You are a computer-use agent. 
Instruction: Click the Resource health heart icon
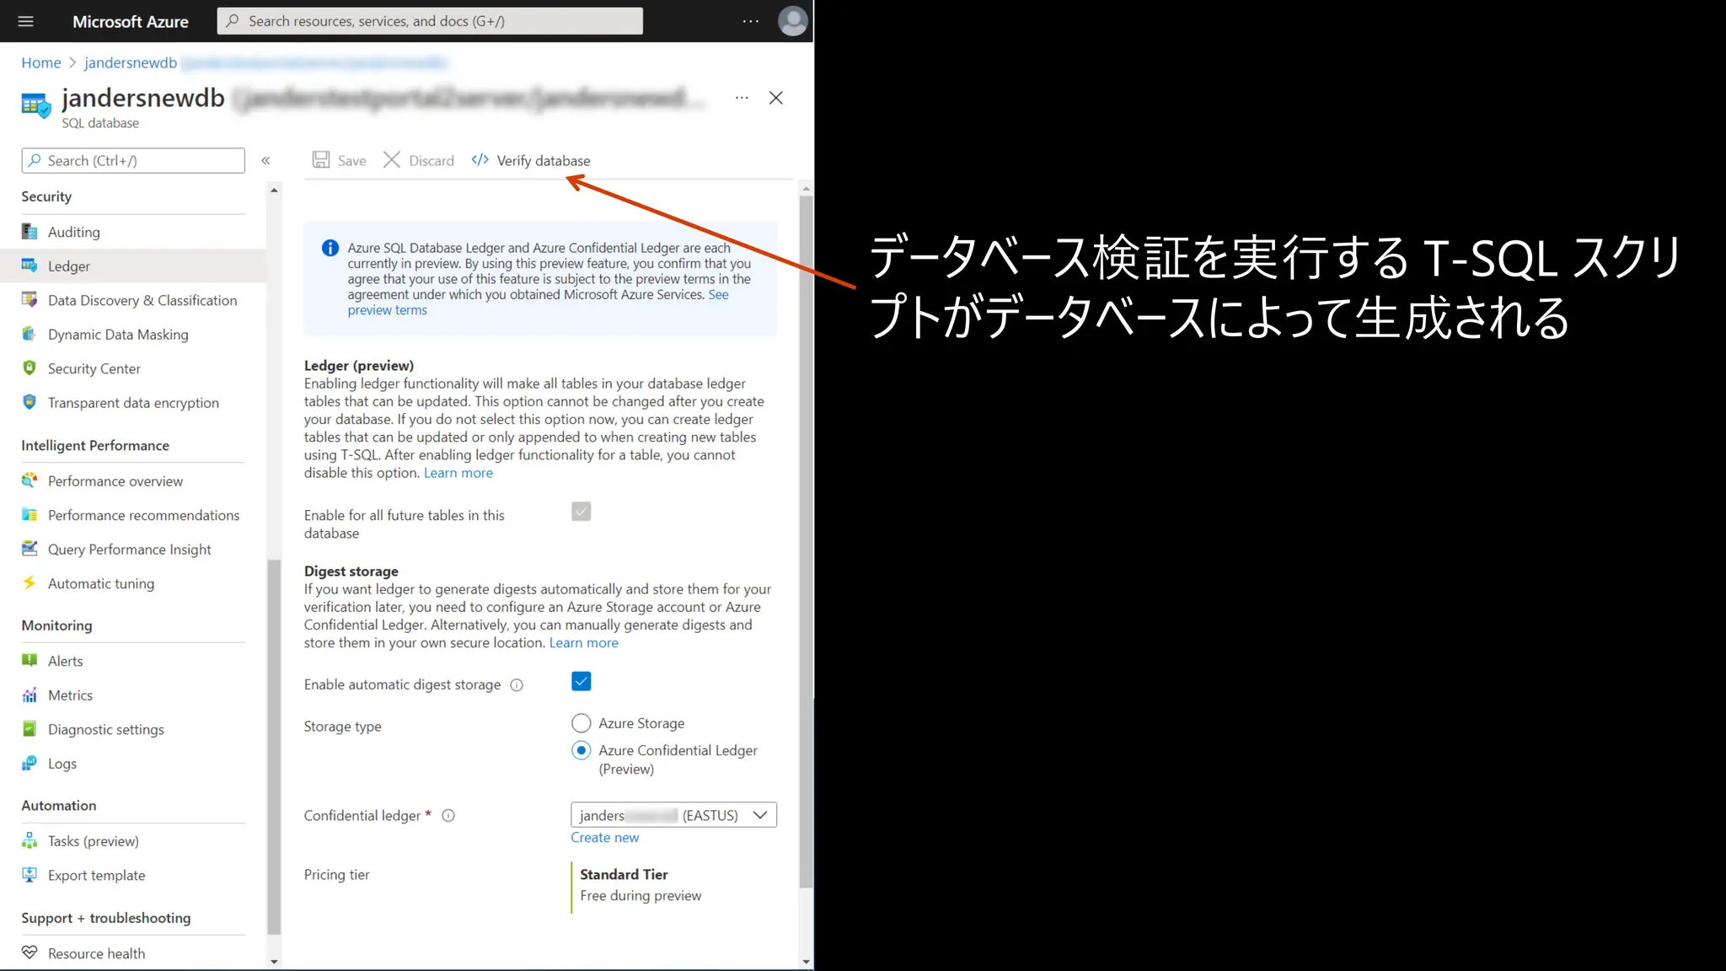point(29,952)
